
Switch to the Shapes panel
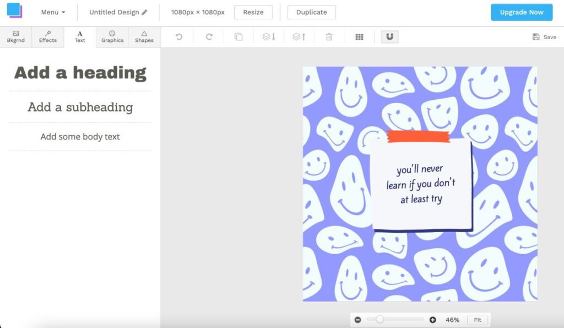click(x=144, y=37)
